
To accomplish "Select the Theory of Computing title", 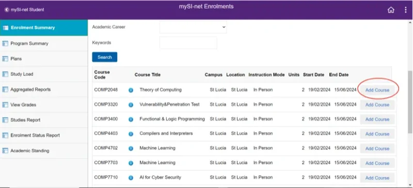I will 161,90.
